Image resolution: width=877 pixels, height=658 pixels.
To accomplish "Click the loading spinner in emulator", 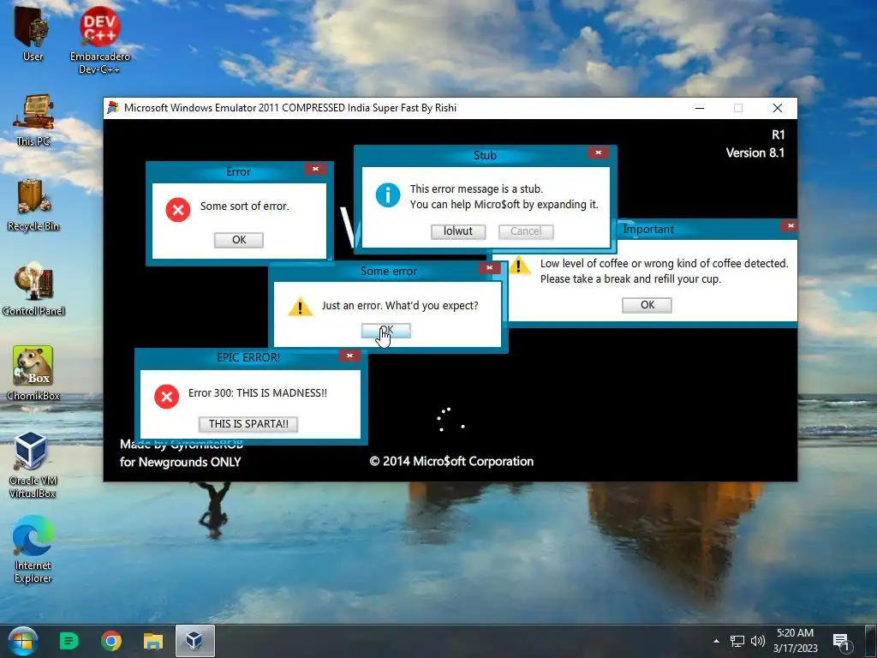I will pyautogui.click(x=450, y=420).
